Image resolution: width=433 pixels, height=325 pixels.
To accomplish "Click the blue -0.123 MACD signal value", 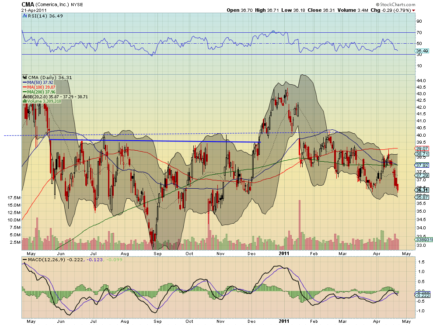I will (95, 259).
